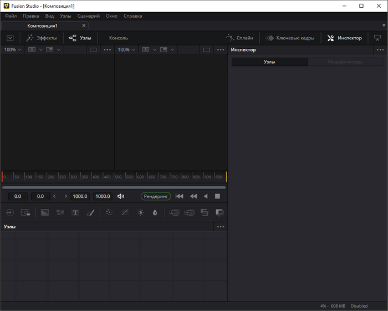Add a Color Corrector curves node
Screen dimensions: 388x311
[125, 212]
